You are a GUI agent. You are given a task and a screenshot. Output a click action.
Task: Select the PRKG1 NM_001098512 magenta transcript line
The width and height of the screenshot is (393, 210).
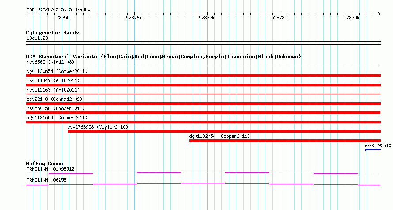(x=203, y=173)
